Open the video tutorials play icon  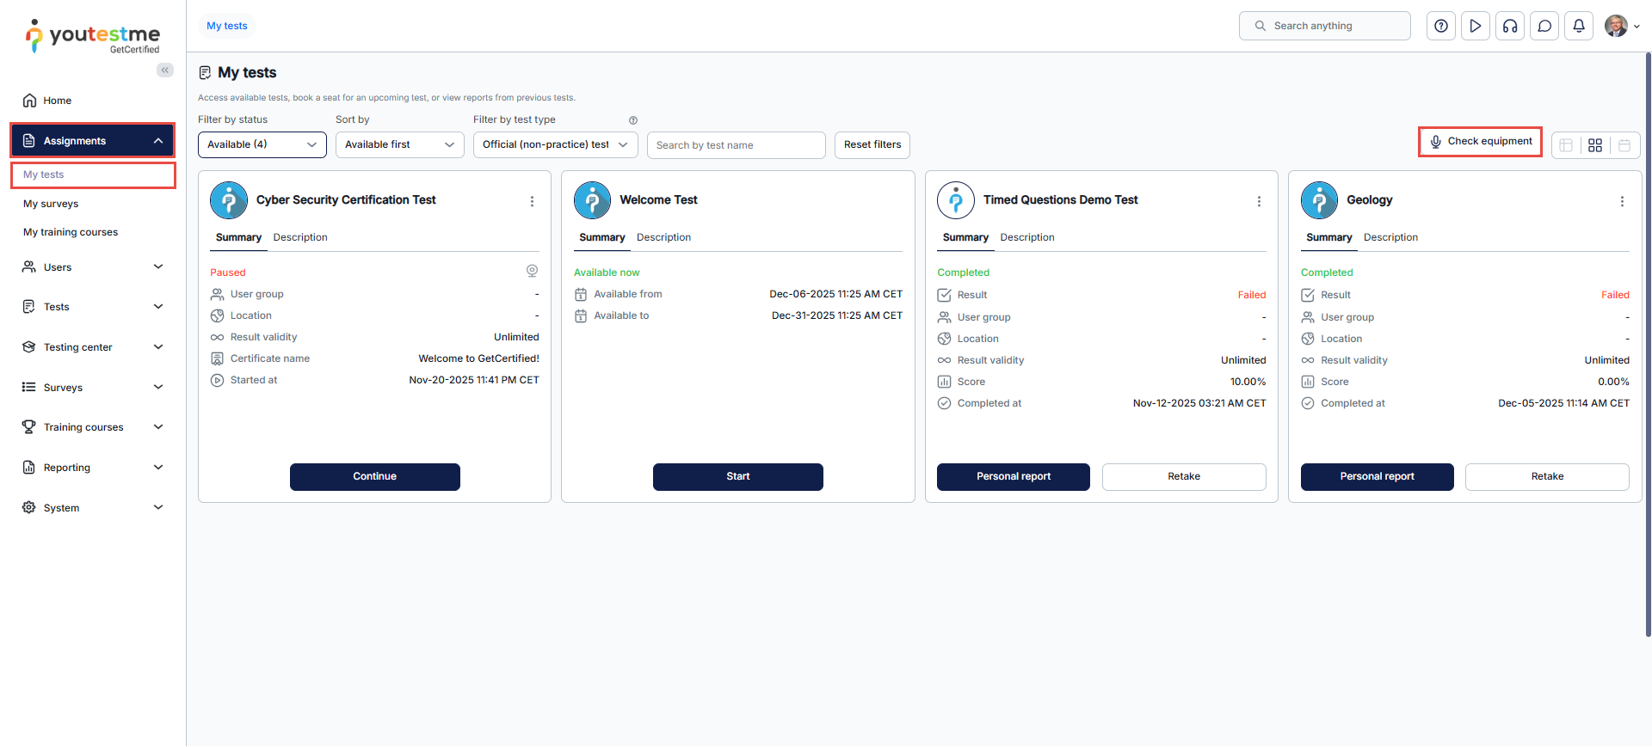click(x=1476, y=26)
